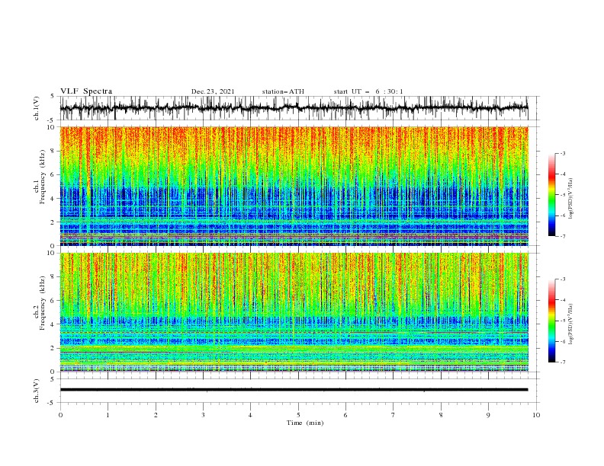Click lower colorbar 'log(PSD)(V²/Hz)' label
The image size is (604, 466).
(x=571, y=324)
